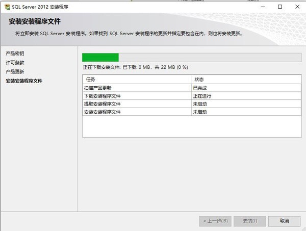Click the green download progress bar
The image size is (306, 231).
(192, 58)
